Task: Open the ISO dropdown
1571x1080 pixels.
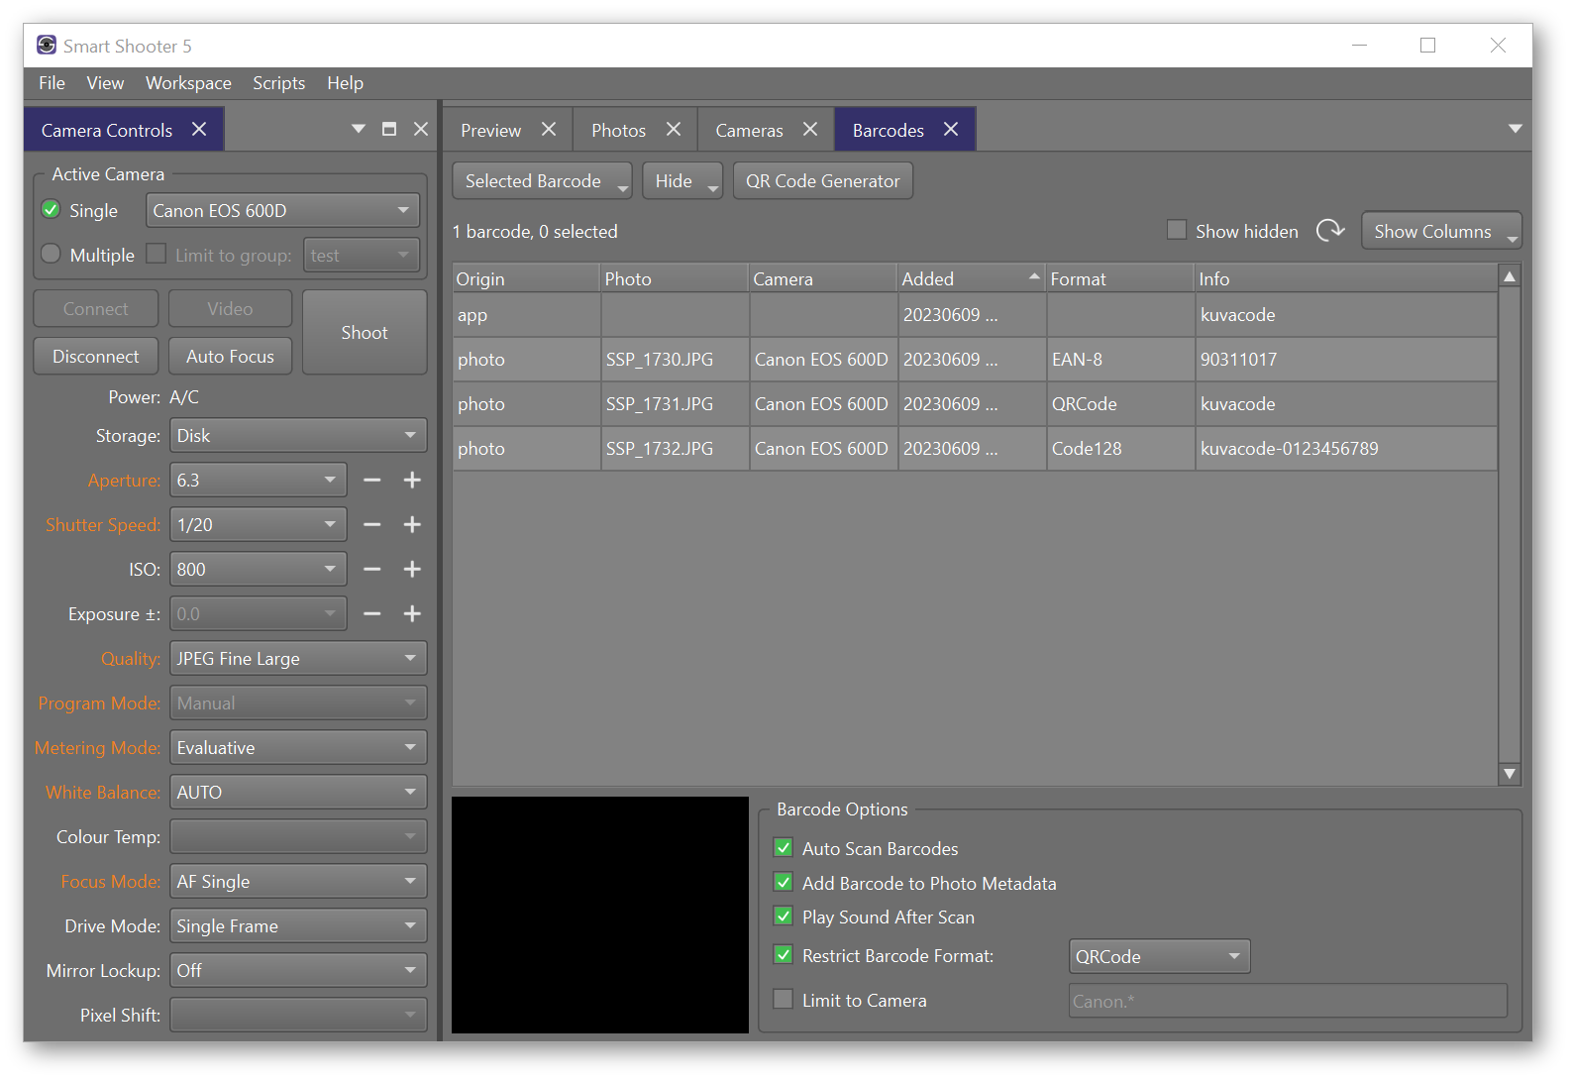Action: tap(259, 570)
